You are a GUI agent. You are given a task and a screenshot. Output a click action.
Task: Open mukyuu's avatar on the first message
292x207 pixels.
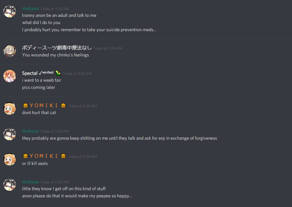[x=10, y=11]
